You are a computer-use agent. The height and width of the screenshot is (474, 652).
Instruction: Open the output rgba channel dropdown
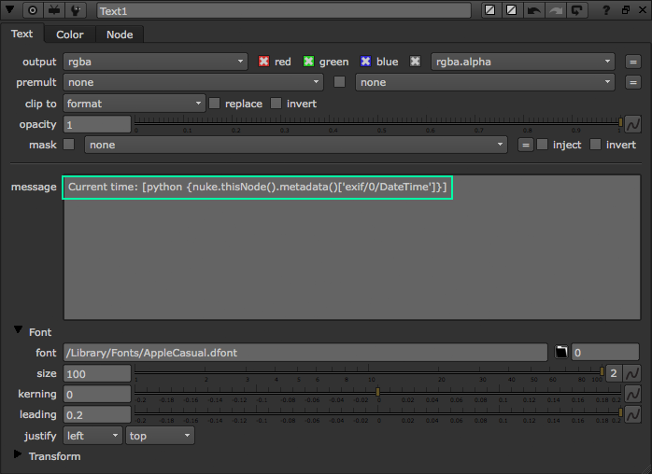[x=154, y=62]
